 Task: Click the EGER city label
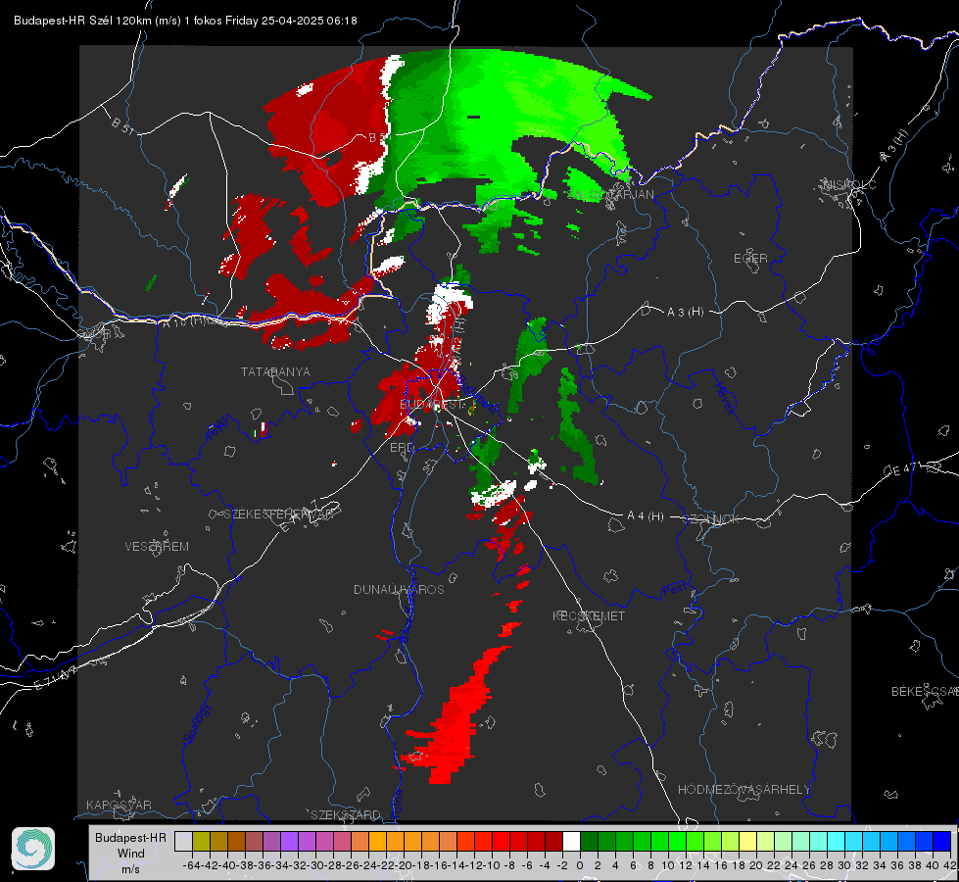[750, 259]
